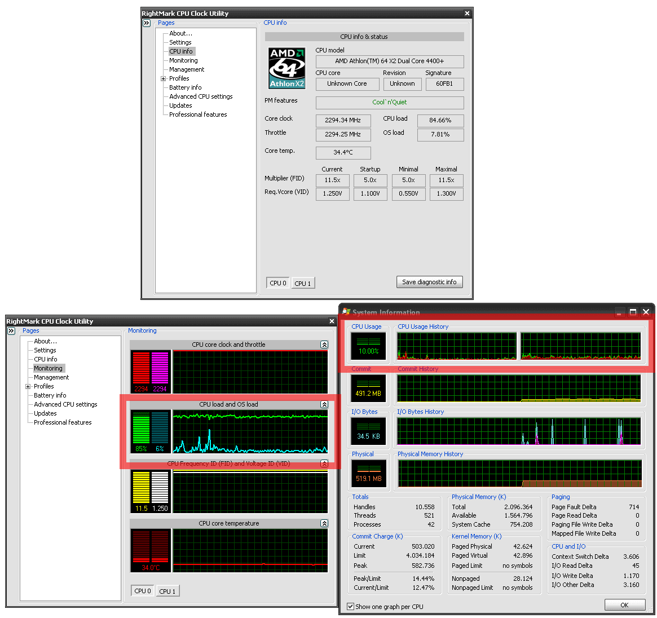Viewport: 657px width, 618px height.
Task: Click the Cool'n'Quiet PM features field
Action: click(x=390, y=102)
